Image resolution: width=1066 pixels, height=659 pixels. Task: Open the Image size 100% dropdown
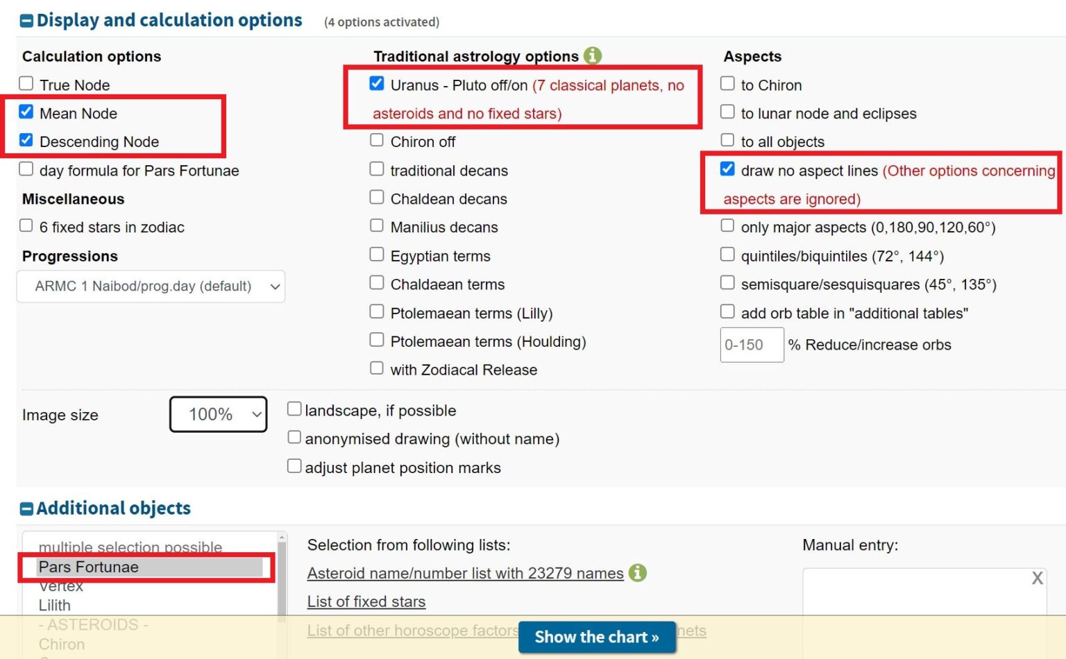218,414
